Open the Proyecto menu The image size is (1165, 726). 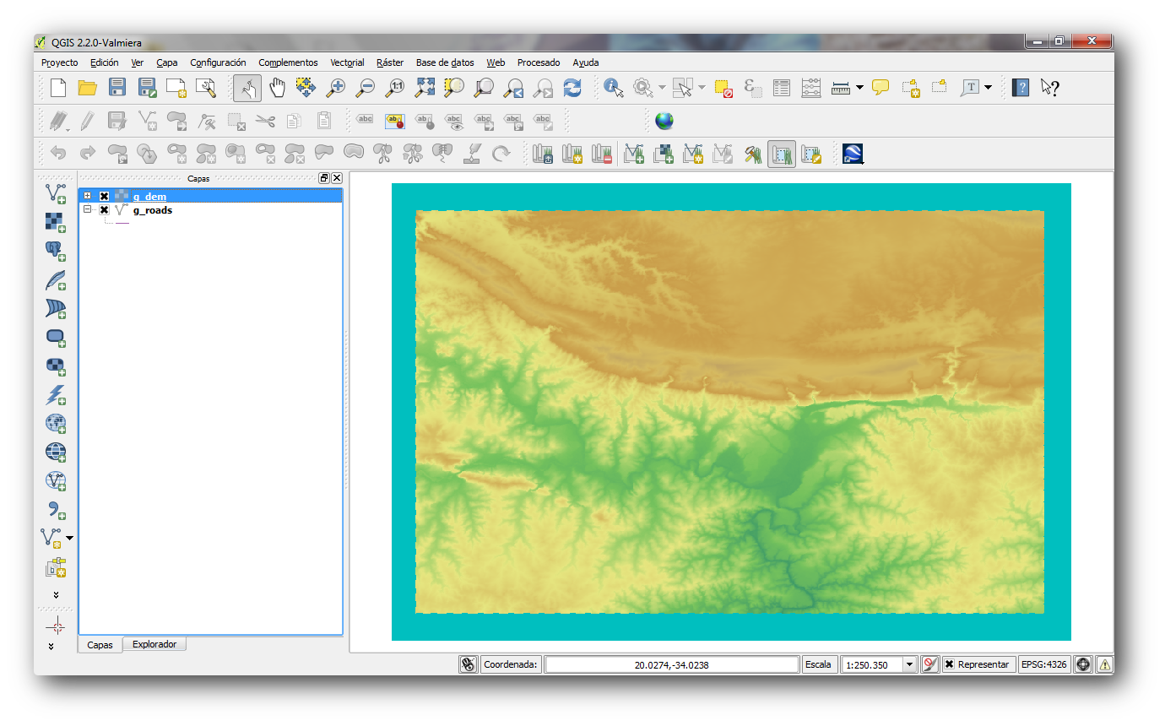click(x=59, y=62)
